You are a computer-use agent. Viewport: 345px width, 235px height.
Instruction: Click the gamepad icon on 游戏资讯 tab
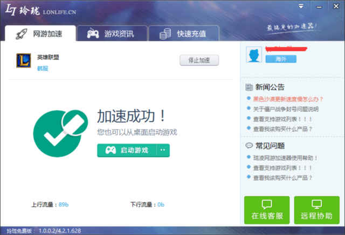point(93,33)
